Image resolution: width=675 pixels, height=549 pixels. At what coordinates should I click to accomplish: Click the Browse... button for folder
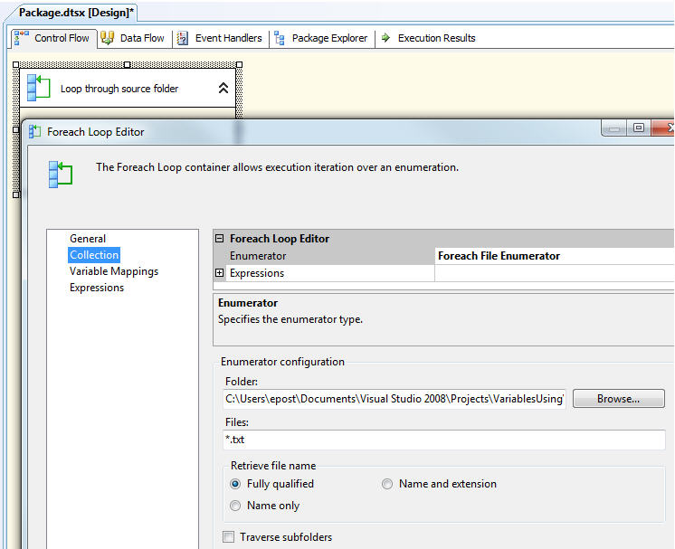click(x=618, y=399)
